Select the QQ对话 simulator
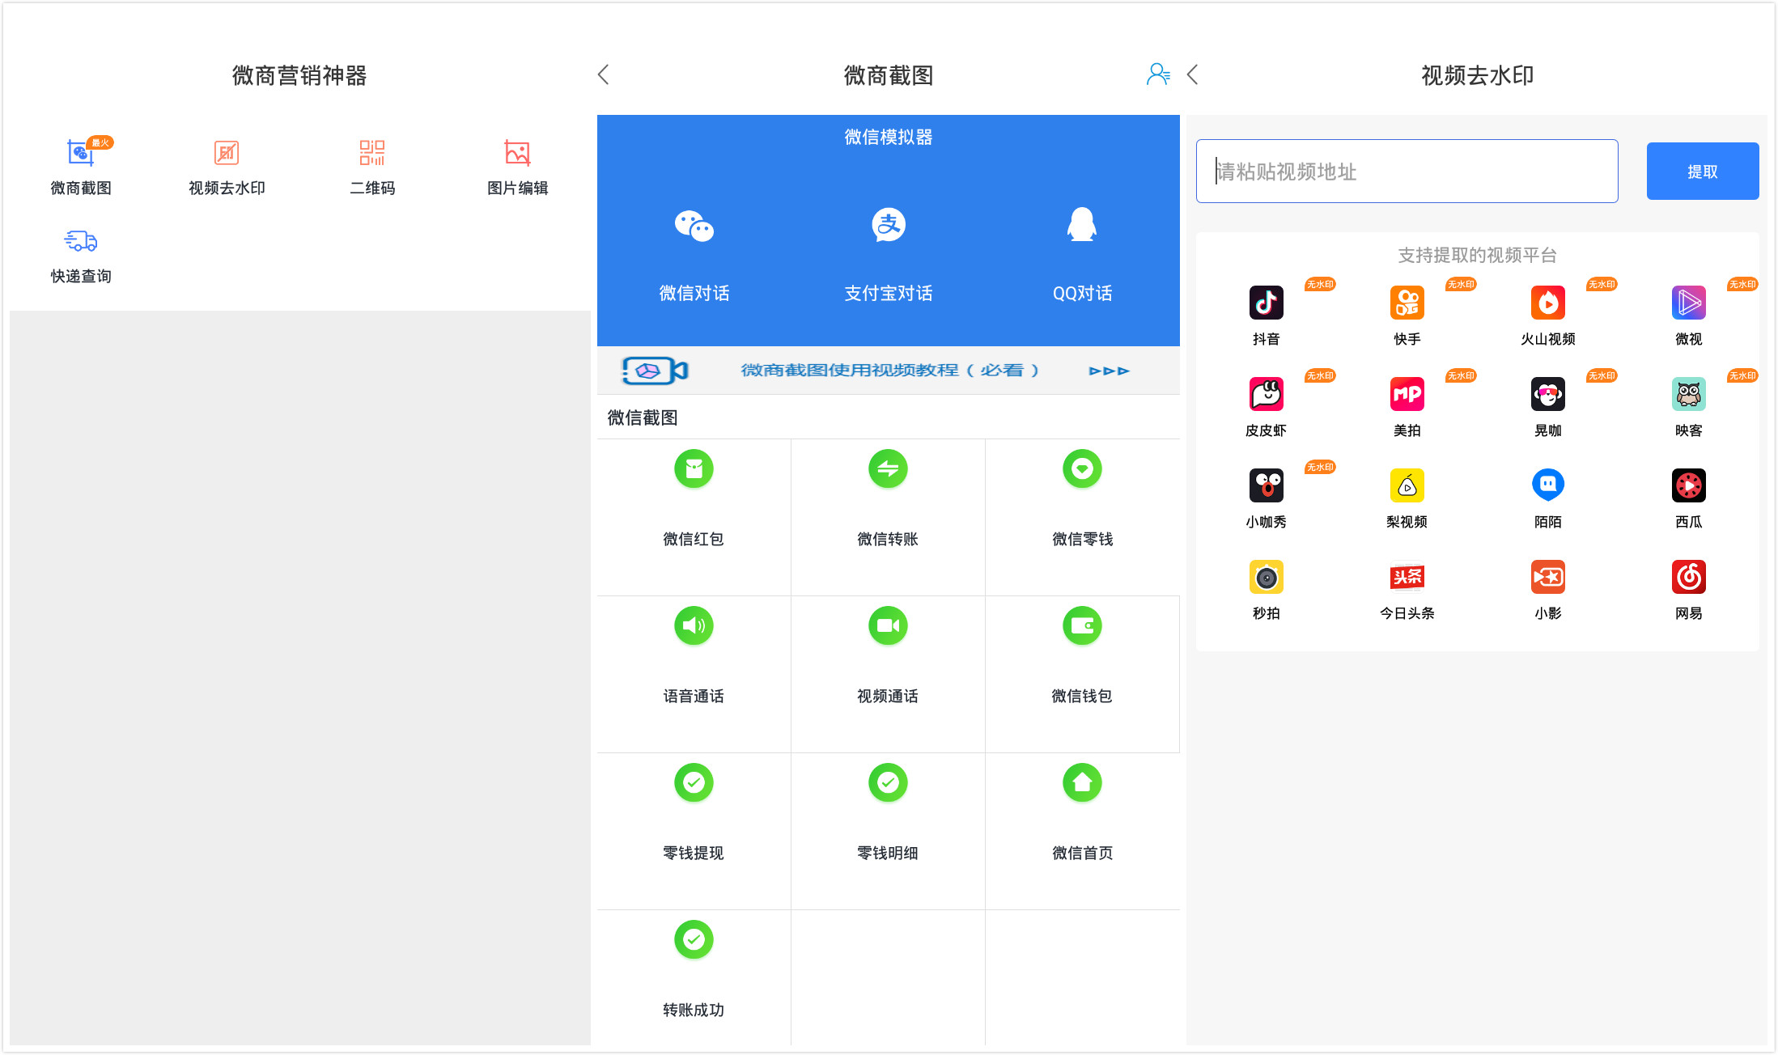 tap(1082, 252)
